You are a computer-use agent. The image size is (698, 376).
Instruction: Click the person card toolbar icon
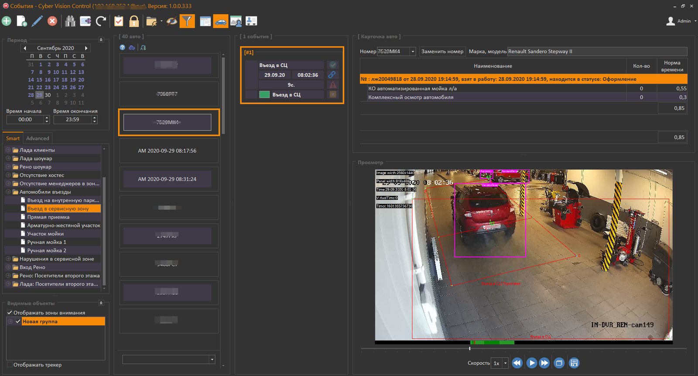pos(251,21)
